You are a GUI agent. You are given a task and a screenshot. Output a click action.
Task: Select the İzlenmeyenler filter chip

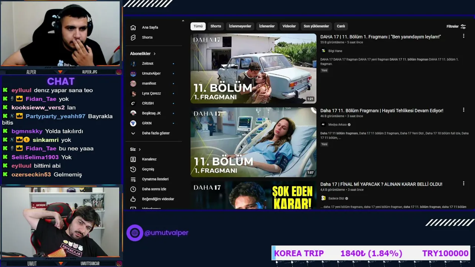click(x=240, y=26)
